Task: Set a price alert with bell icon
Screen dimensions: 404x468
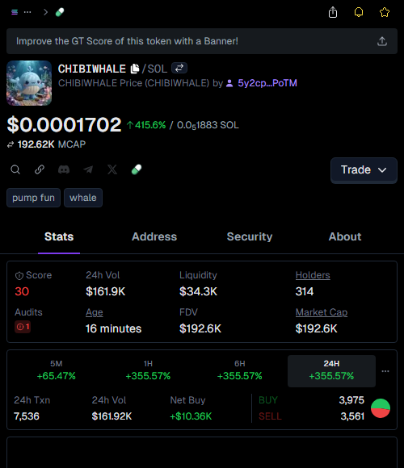Action: [359, 12]
